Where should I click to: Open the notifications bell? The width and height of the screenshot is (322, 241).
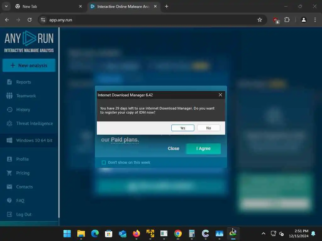pyautogui.click(x=314, y=233)
